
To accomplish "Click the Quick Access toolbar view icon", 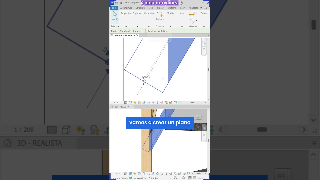I will tap(116, 3).
